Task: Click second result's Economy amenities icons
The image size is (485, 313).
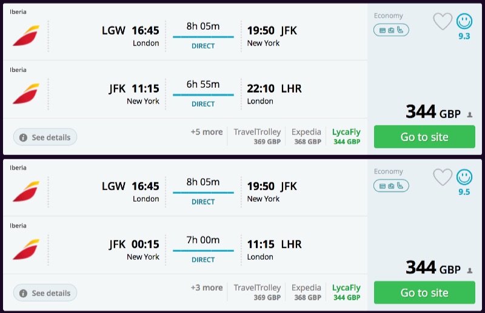Action: click(x=391, y=185)
